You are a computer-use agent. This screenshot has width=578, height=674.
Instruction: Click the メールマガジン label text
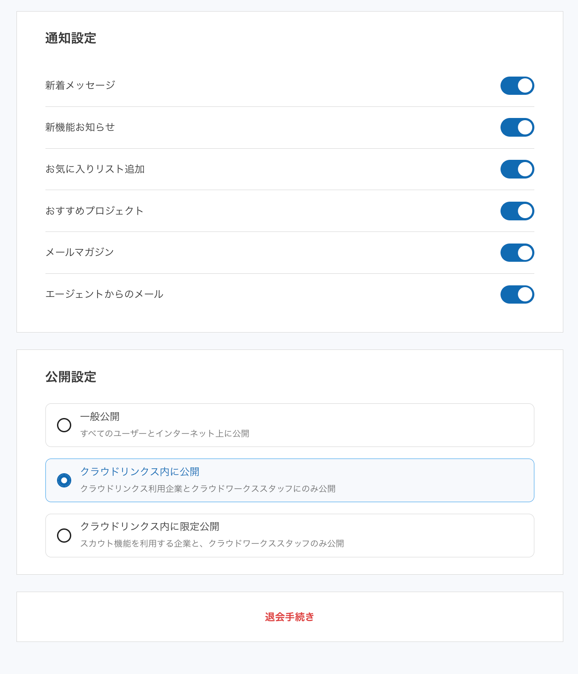pyautogui.click(x=80, y=252)
